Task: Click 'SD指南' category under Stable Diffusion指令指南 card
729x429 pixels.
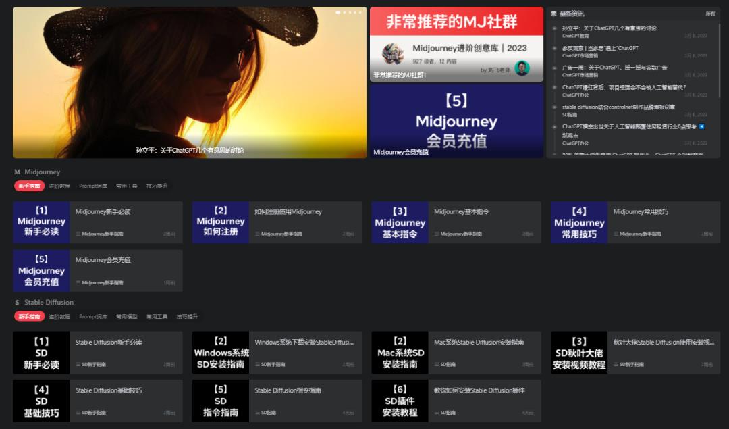Action: (x=268, y=413)
